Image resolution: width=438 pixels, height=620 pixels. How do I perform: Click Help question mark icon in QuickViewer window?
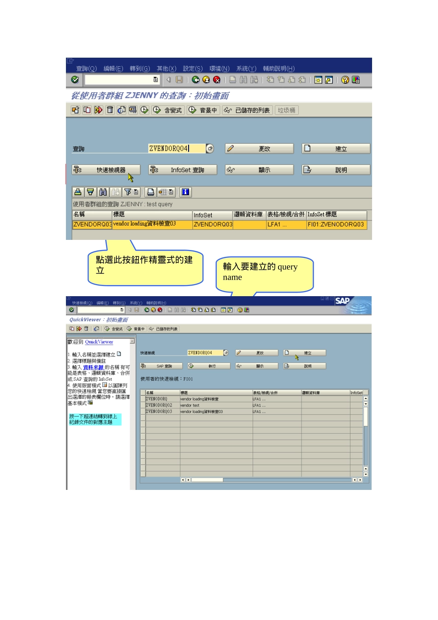(x=240, y=310)
